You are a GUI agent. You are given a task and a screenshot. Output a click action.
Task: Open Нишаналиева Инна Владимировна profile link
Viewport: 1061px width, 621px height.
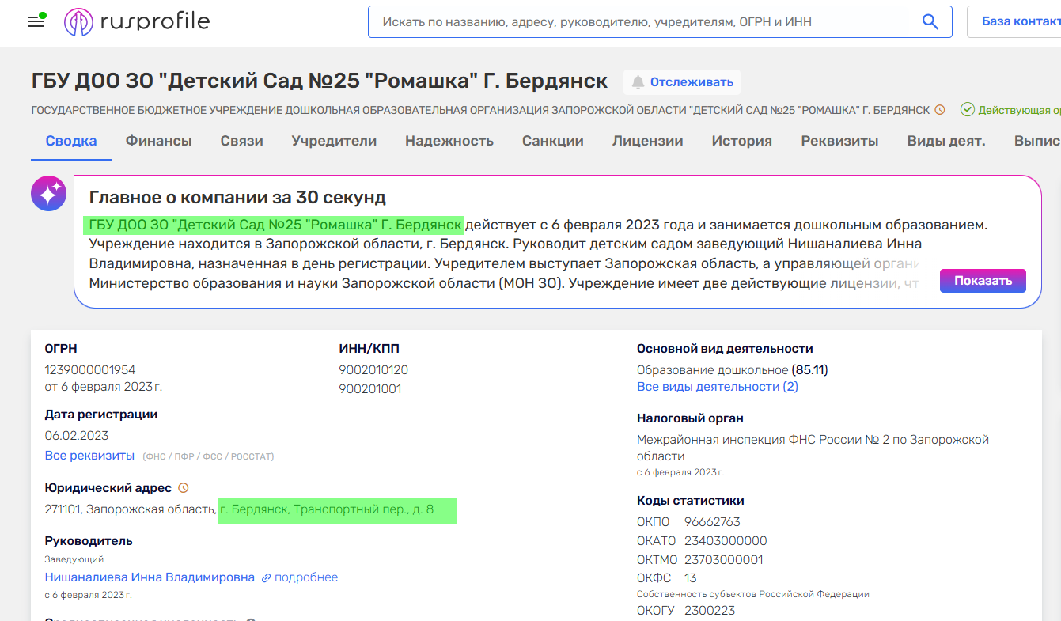pyautogui.click(x=150, y=577)
